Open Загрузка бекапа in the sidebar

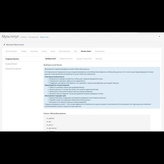(11, 64)
